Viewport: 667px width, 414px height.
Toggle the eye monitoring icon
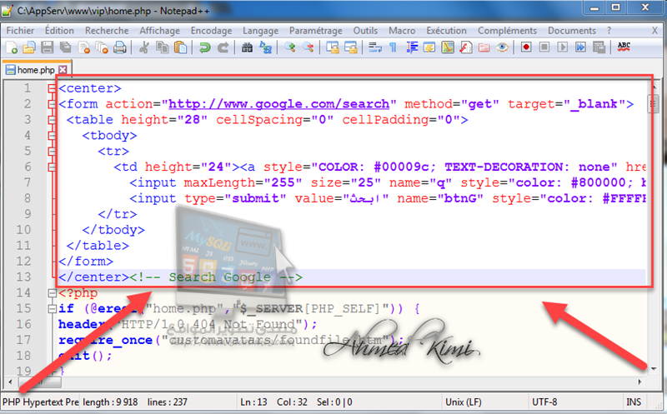coord(502,47)
